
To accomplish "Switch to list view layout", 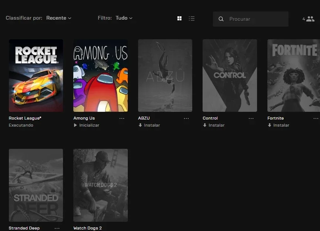I will (191, 19).
